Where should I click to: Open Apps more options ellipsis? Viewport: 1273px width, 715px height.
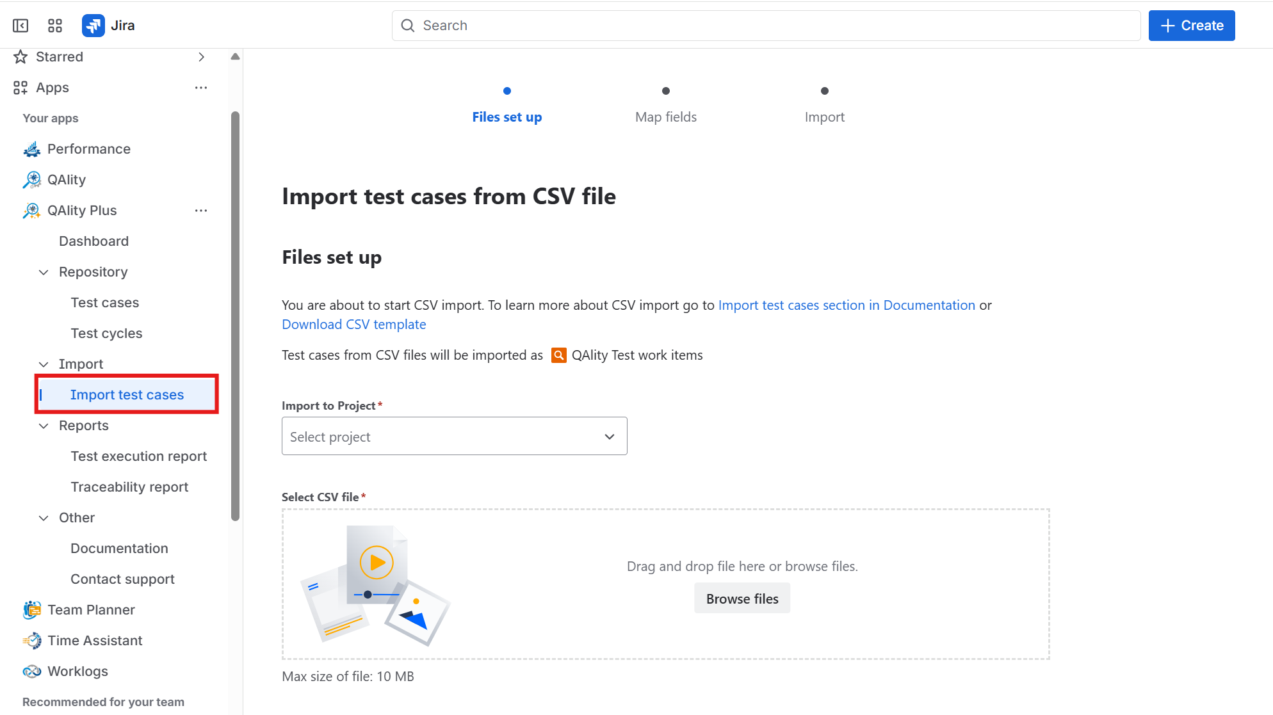click(201, 88)
